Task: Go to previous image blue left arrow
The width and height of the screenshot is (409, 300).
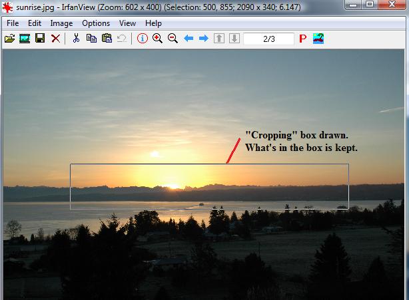Action: pos(189,39)
